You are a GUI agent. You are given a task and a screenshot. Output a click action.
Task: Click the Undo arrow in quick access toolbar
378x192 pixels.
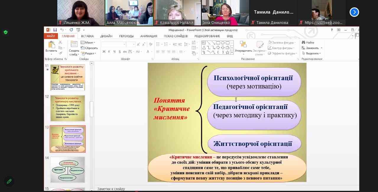[x=62, y=30]
